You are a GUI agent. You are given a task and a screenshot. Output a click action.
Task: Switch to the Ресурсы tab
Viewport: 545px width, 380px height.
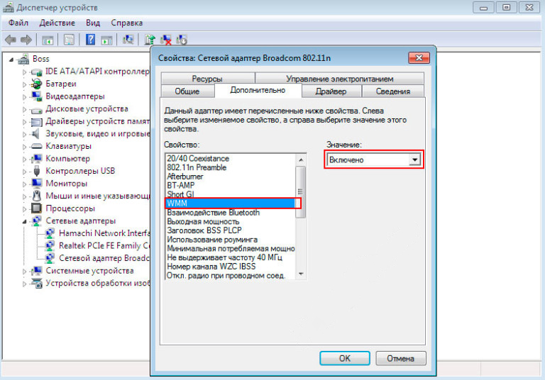point(207,79)
